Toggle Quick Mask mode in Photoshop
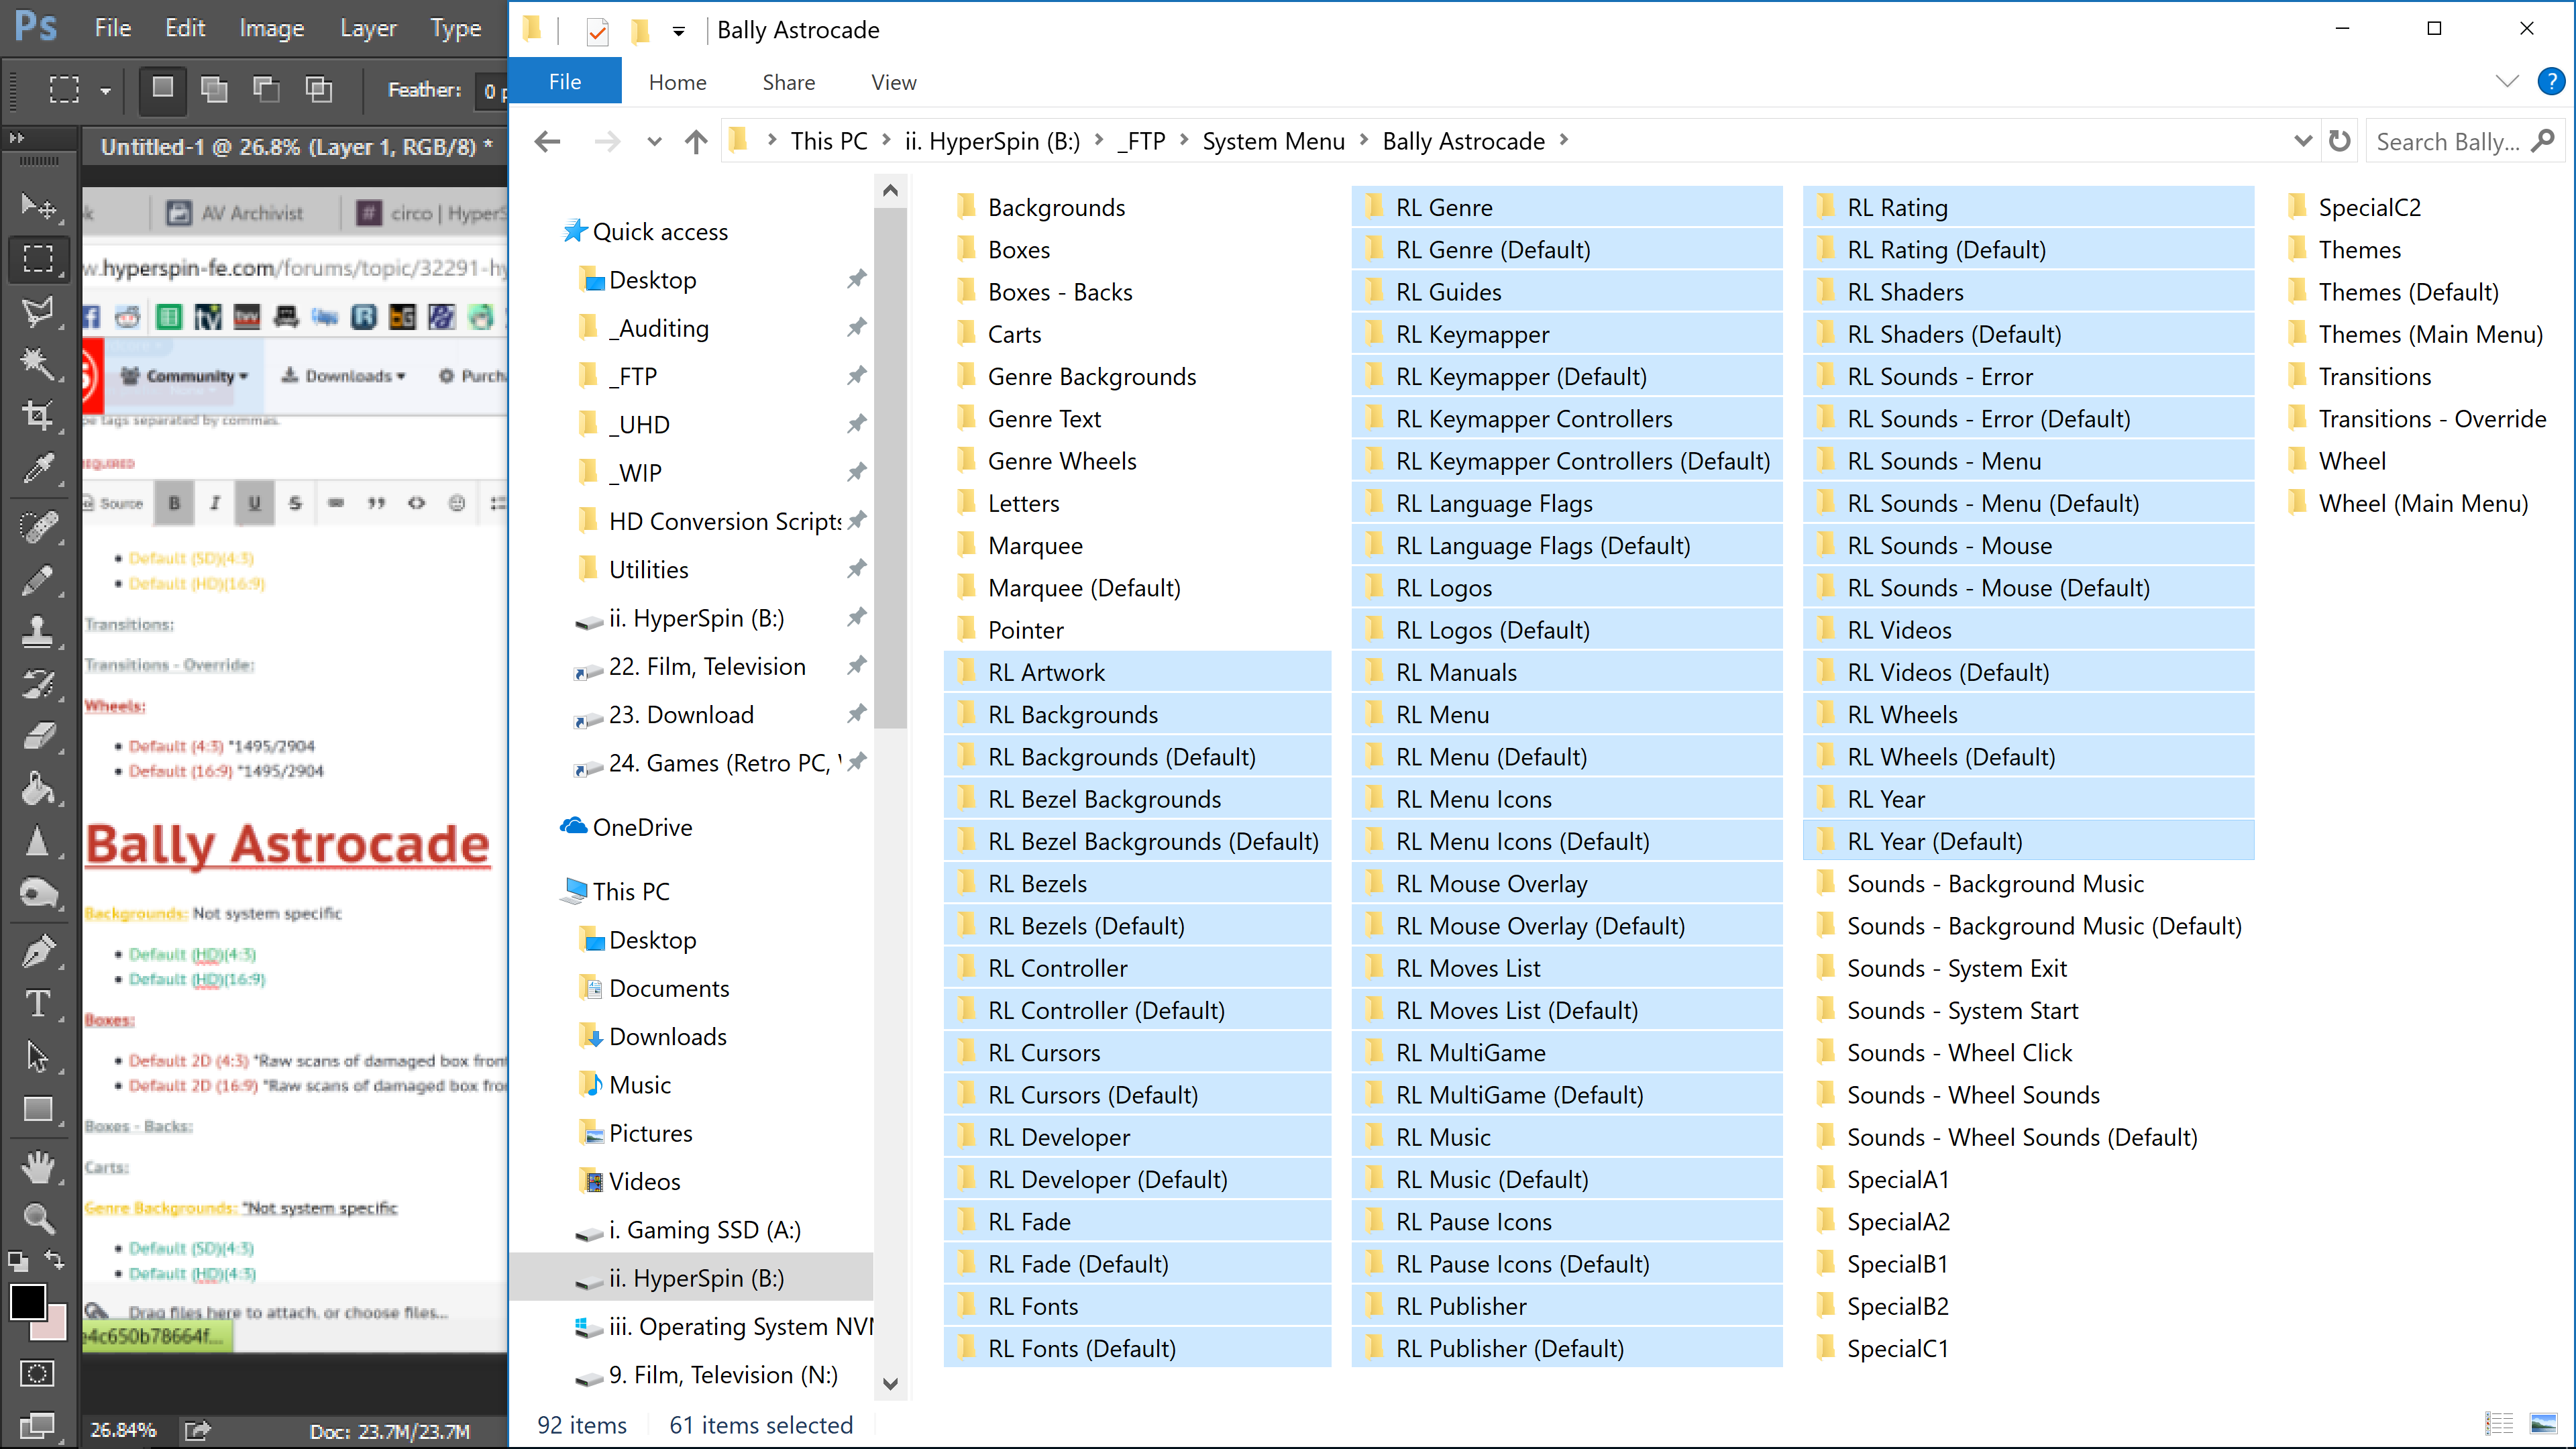 (38, 1373)
